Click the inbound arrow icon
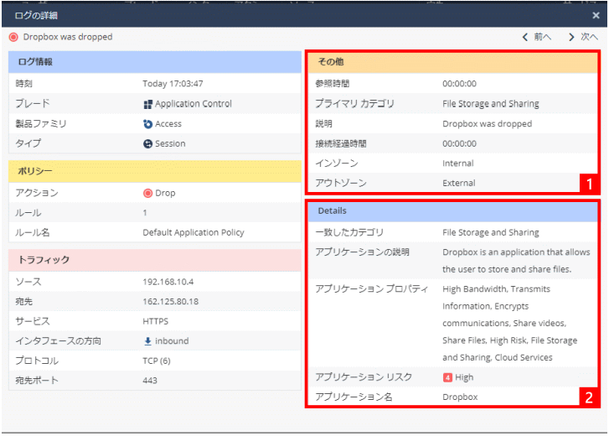609x436 pixels. pyautogui.click(x=147, y=341)
